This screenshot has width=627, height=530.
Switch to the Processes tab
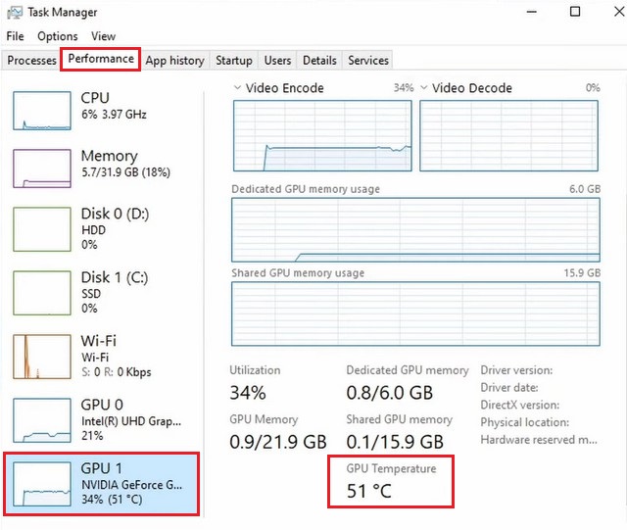tap(31, 61)
